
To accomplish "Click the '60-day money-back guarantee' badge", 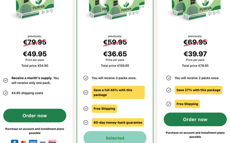I will pos(118,122).
